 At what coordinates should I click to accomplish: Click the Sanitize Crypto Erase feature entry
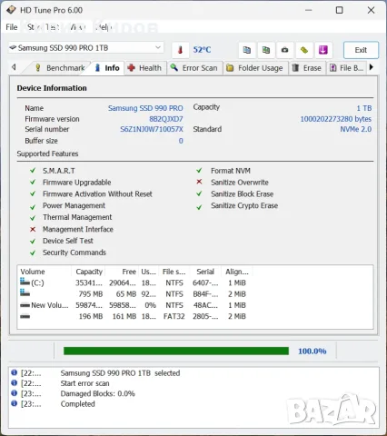pyautogui.click(x=244, y=205)
